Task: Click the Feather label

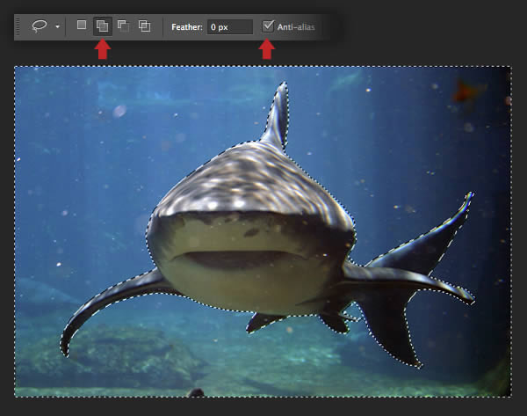Action: pos(187,27)
